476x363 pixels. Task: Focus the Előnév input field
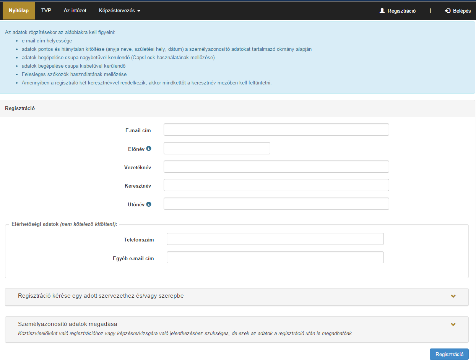[x=217, y=148]
